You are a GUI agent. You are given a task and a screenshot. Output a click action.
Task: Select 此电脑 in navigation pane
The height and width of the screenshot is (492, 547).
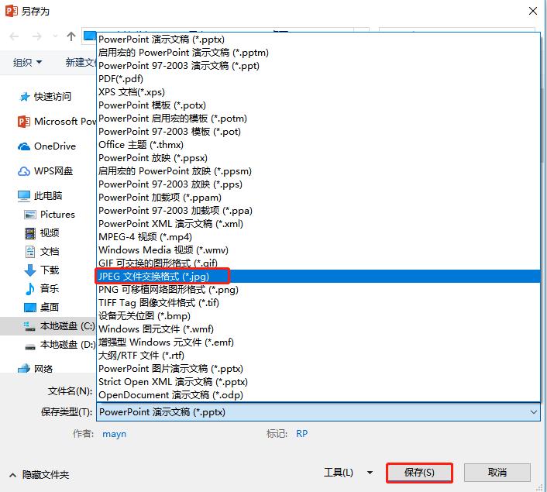click(40, 196)
